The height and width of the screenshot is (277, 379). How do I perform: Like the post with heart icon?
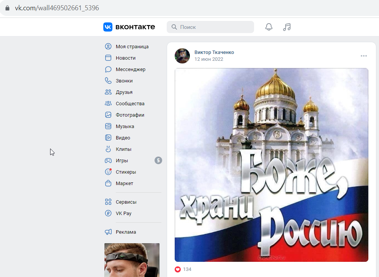click(178, 269)
